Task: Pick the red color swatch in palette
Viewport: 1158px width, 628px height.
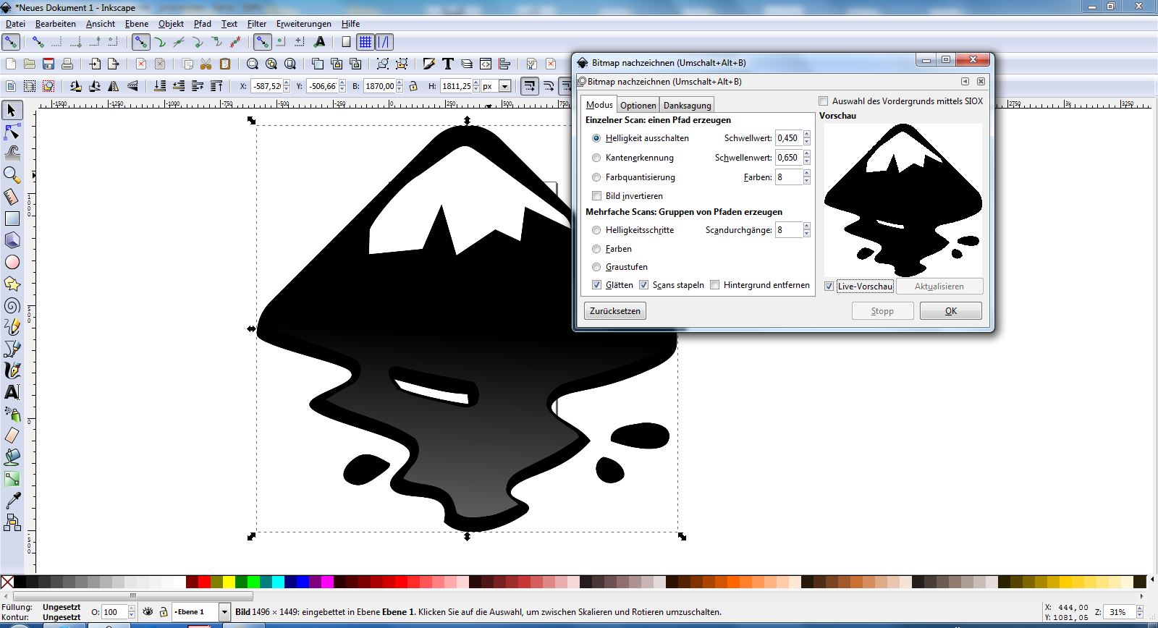Action: [204, 582]
